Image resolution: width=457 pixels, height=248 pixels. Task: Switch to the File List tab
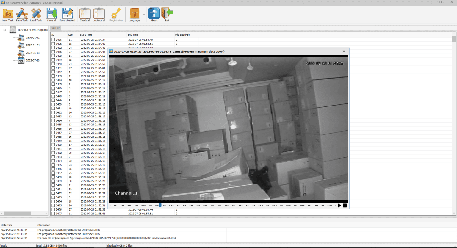(x=55, y=28)
